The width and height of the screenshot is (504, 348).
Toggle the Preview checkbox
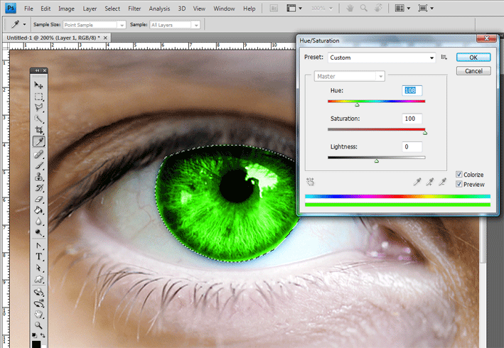click(x=459, y=184)
